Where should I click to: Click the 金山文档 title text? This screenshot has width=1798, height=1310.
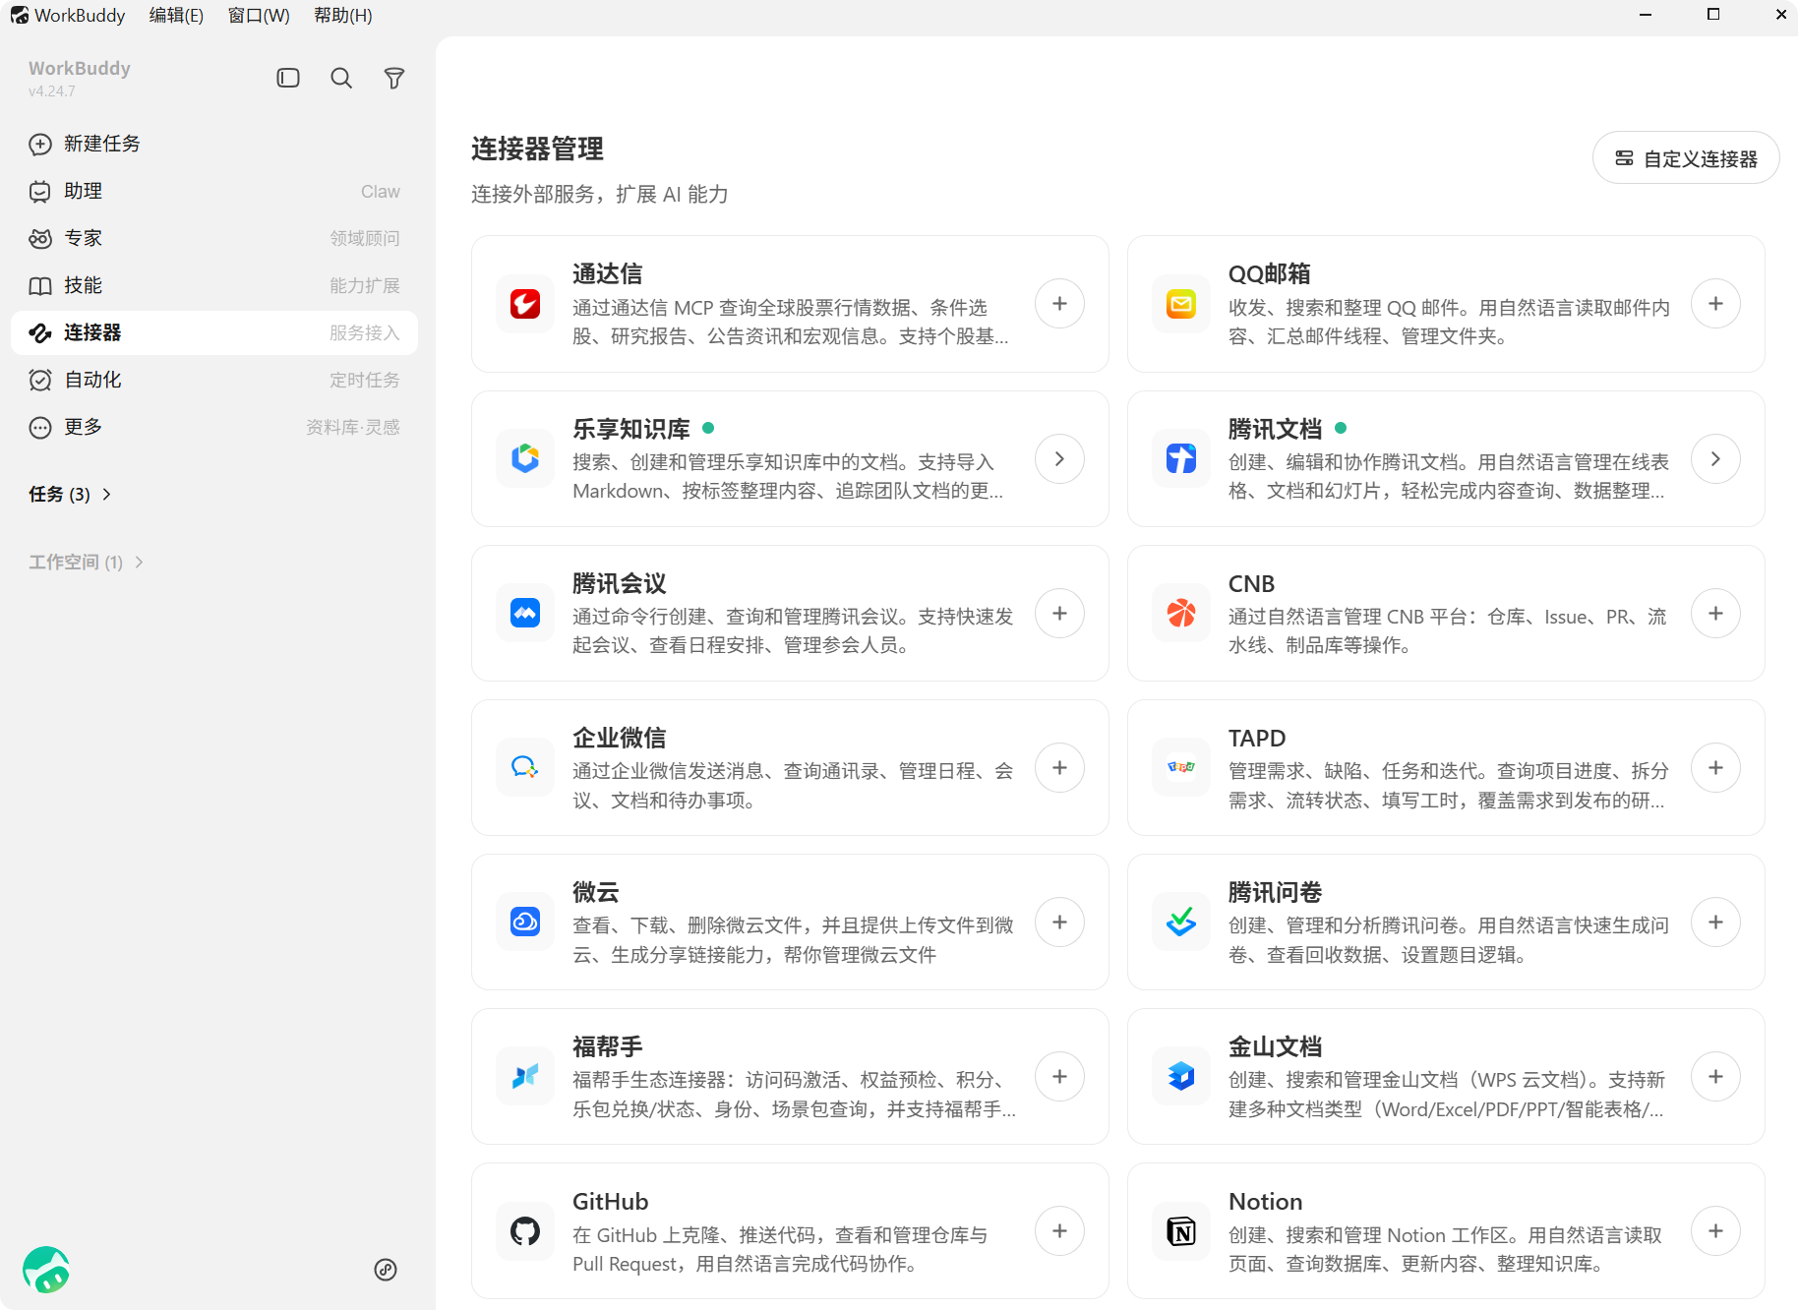[x=1275, y=1046]
